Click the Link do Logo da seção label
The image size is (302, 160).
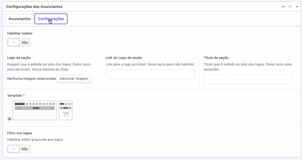124,58
